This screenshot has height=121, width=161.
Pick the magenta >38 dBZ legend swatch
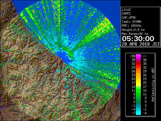tap(138, 56)
